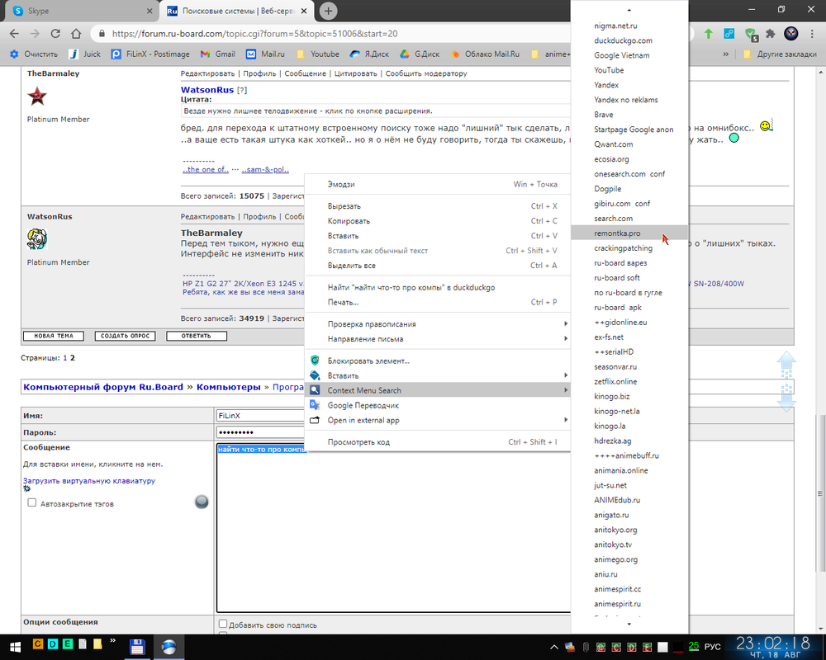826x660 pixels.
Task: Click the Juick bookmark
Action: pos(84,54)
